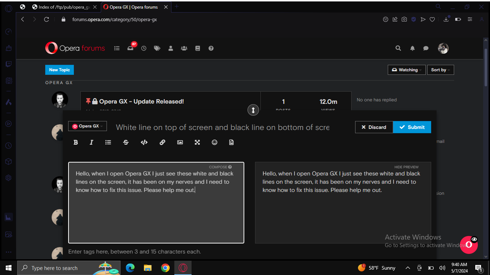Open forum notifications bell
Screen dimensions: 490x275
pyautogui.click(x=413, y=48)
